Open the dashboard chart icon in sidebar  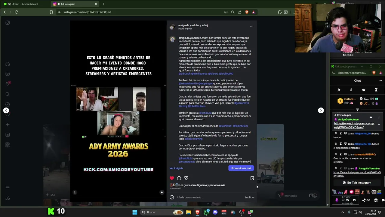point(8,135)
